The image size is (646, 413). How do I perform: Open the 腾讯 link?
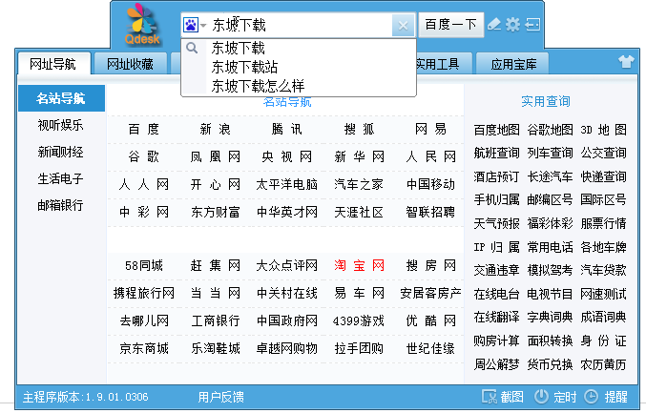click(x=287, y=130)
